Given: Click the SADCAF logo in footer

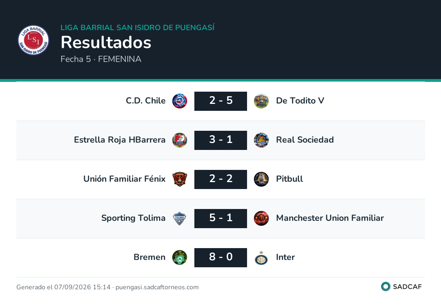Looking at the screenshot, I should pos(401,286).
